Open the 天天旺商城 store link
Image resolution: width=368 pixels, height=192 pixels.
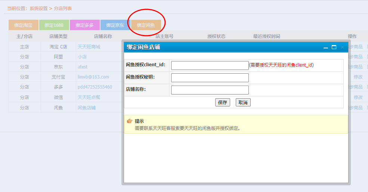pyautogui.click(x=89, y=47)
